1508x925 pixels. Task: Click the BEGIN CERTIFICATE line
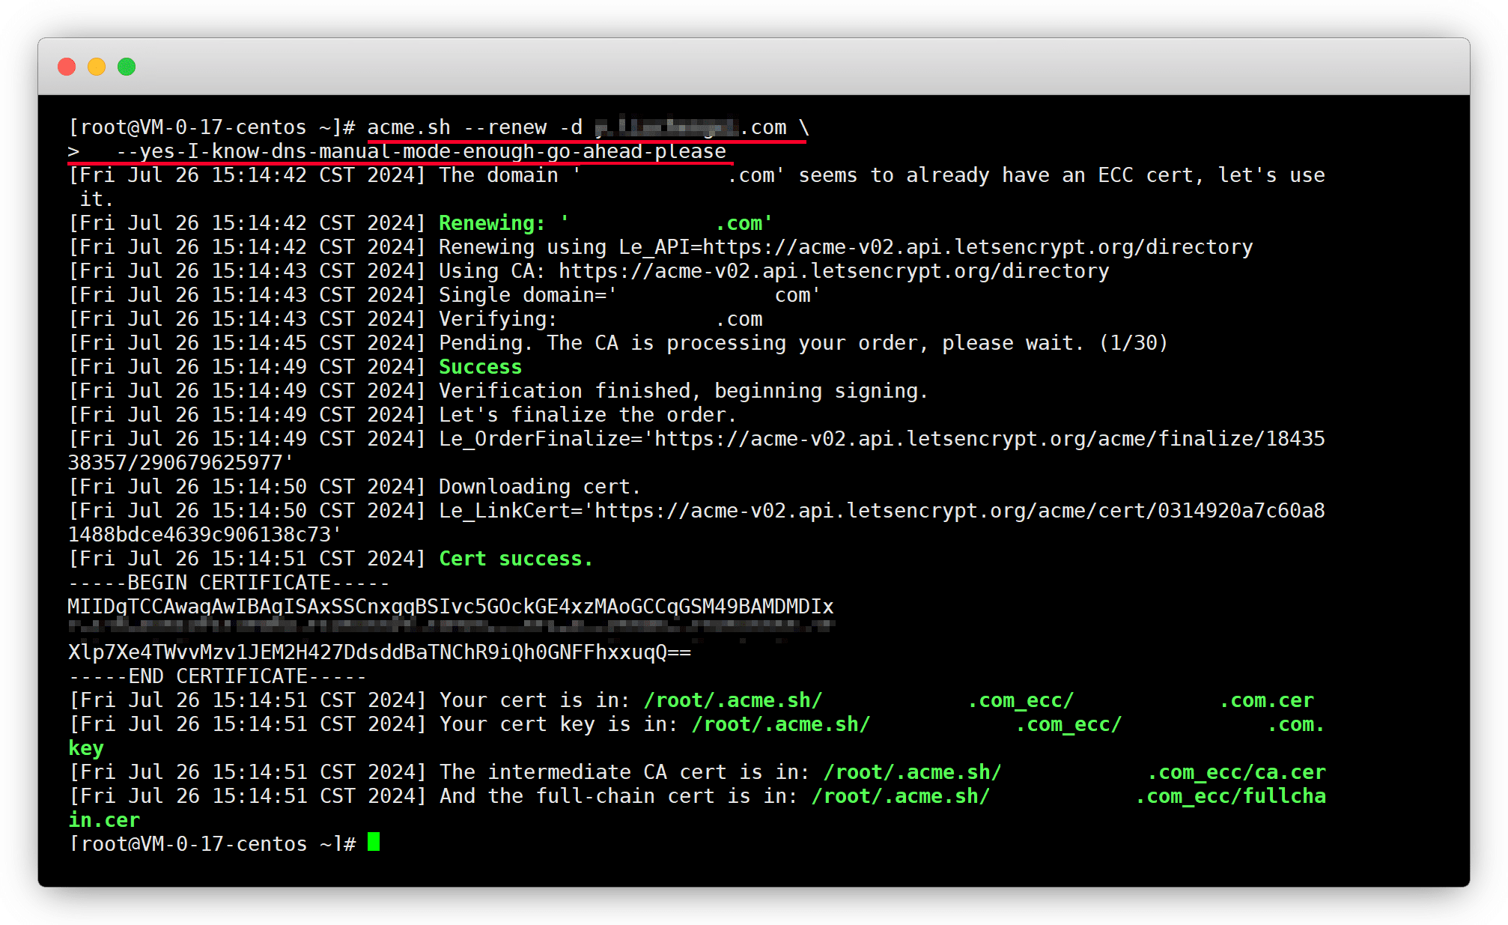(228, 583)
